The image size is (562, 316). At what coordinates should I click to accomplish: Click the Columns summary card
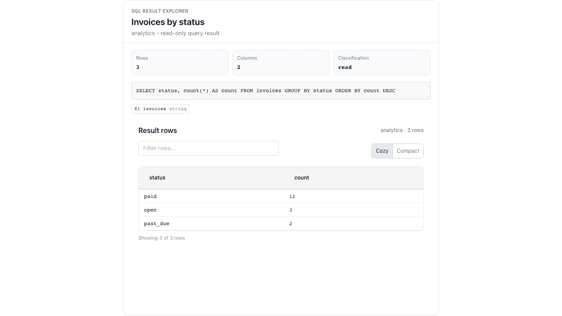[281, 63]
